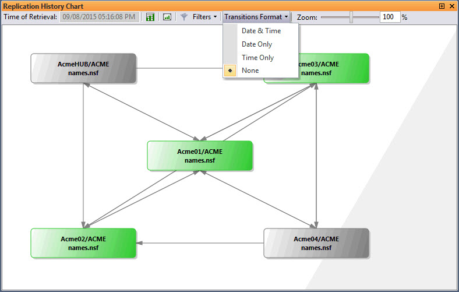Select the Date & Time format option
The width and height of the screenshot is (459, 292).
coord(261,31)
